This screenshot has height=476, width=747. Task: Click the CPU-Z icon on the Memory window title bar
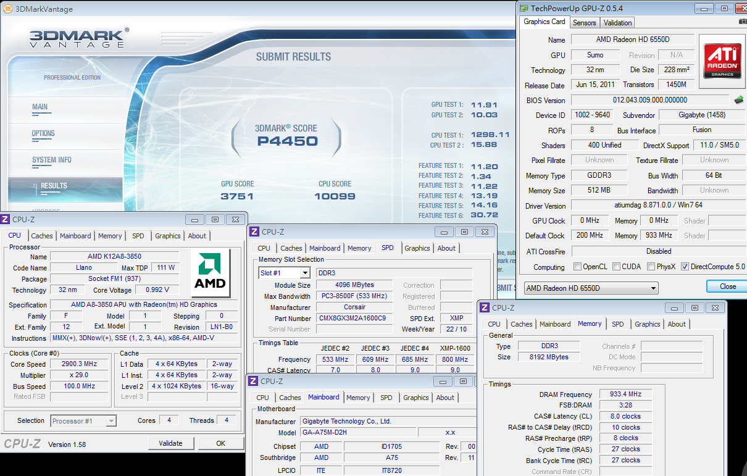(485, 307)
